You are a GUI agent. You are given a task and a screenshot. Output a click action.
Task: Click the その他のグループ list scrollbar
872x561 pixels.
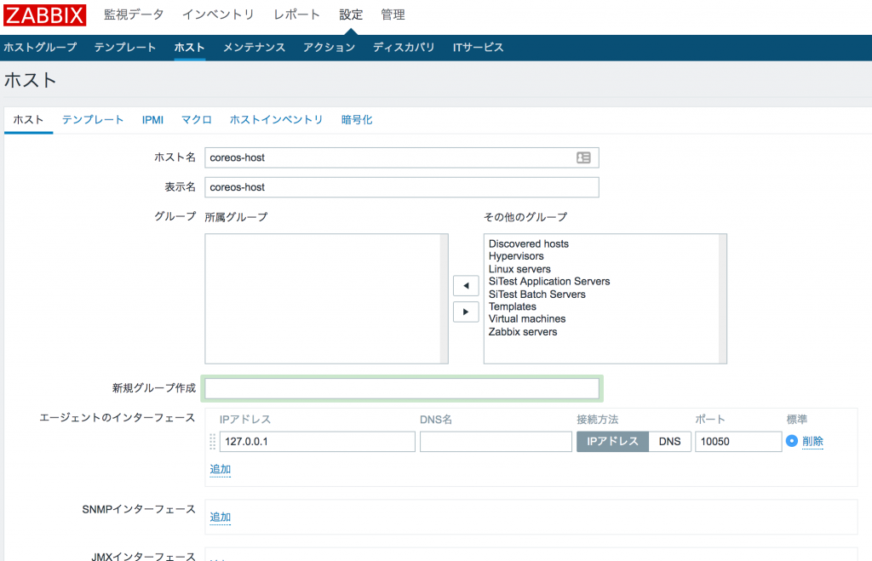coord(722,299)
